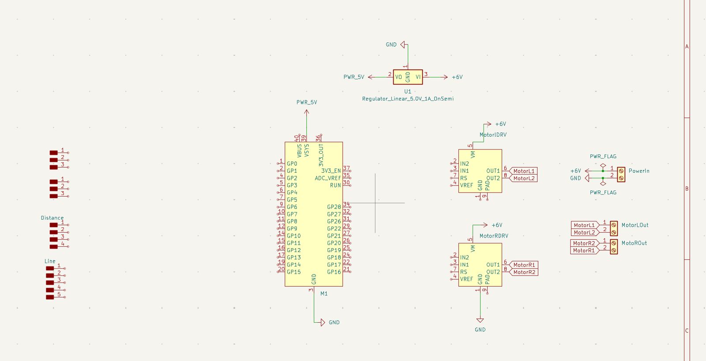Select the GP0 pin label on M1
Viewport: 706px width, 361px height.
(292, 164)
